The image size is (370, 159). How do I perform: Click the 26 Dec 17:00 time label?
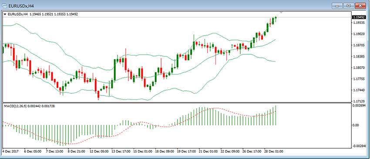252,151
